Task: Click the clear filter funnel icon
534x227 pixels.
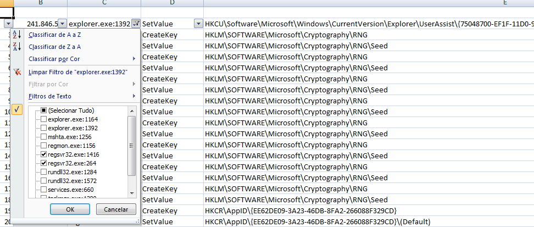Action: pos(16,72)
